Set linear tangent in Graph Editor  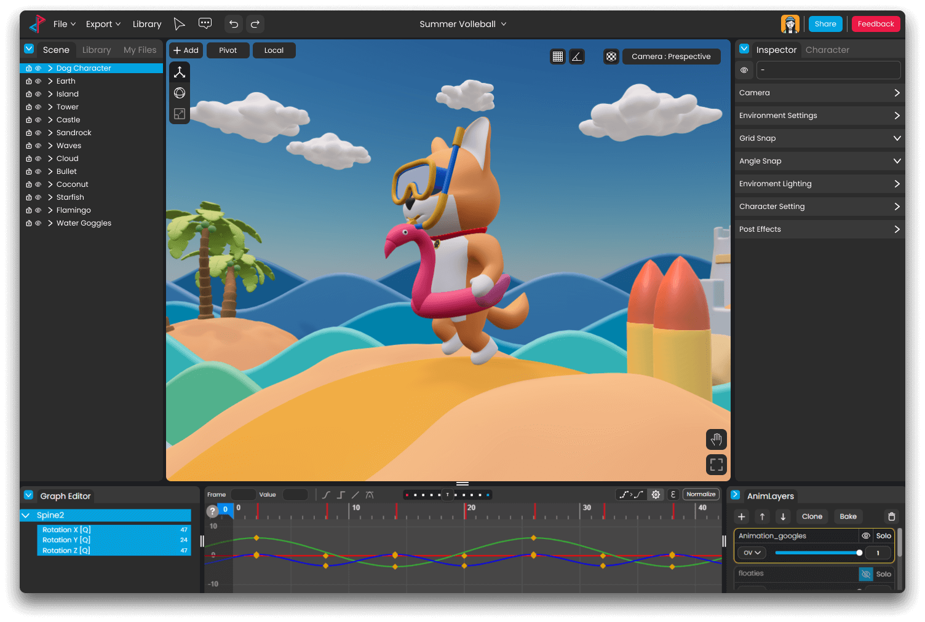pyautogui.click(x=355, y=495)
